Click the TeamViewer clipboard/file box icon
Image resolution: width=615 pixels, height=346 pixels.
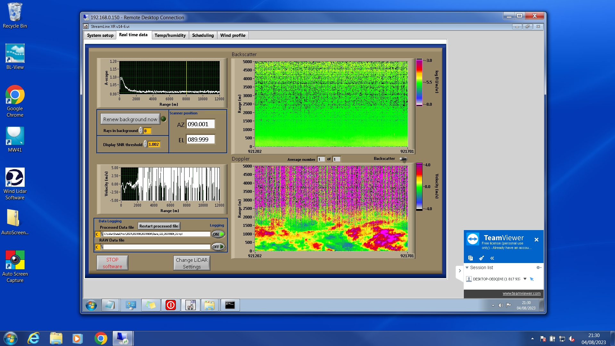[x=471, y=258]
